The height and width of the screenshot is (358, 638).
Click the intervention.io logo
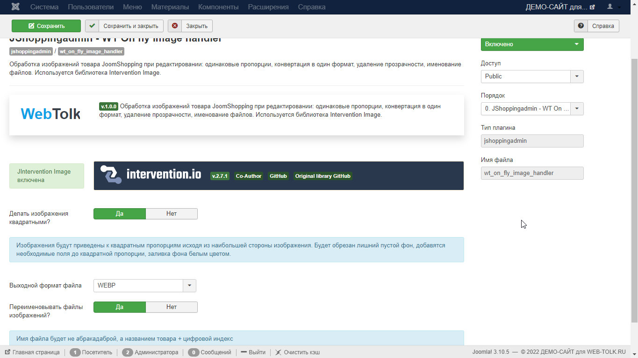151,175
